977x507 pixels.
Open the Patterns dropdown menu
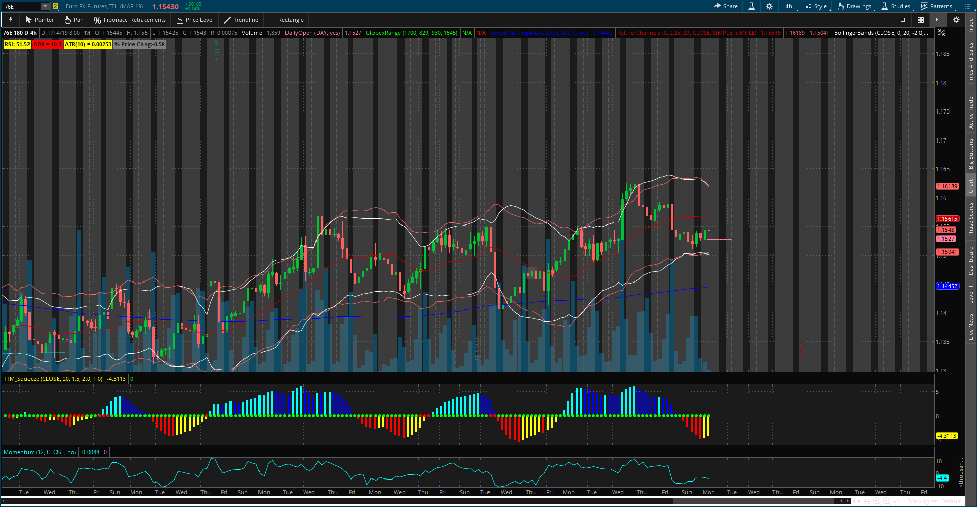937,6
